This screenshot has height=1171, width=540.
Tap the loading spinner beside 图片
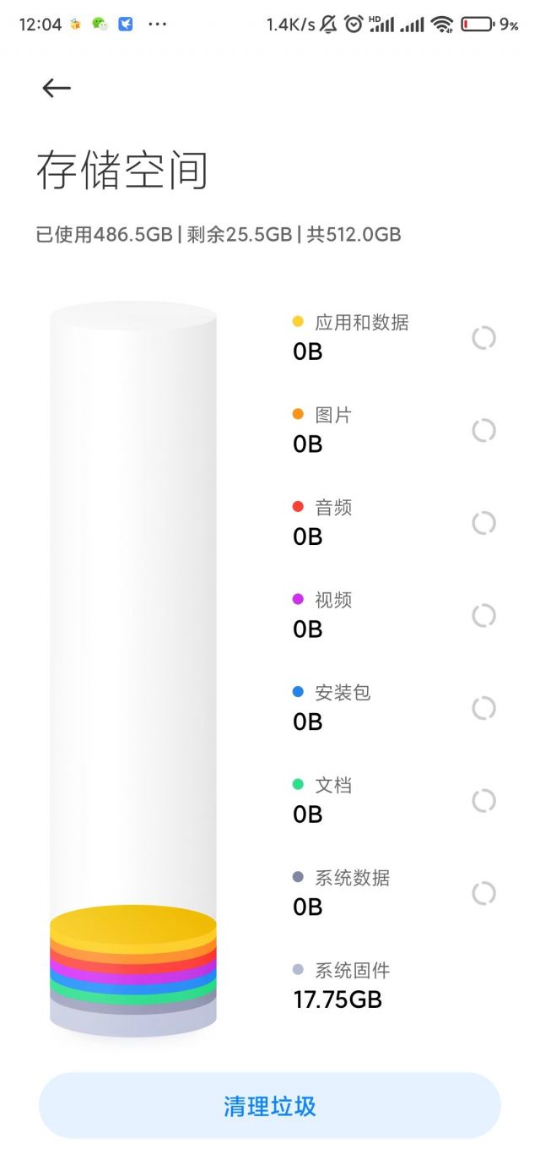(x=483, y=430)
